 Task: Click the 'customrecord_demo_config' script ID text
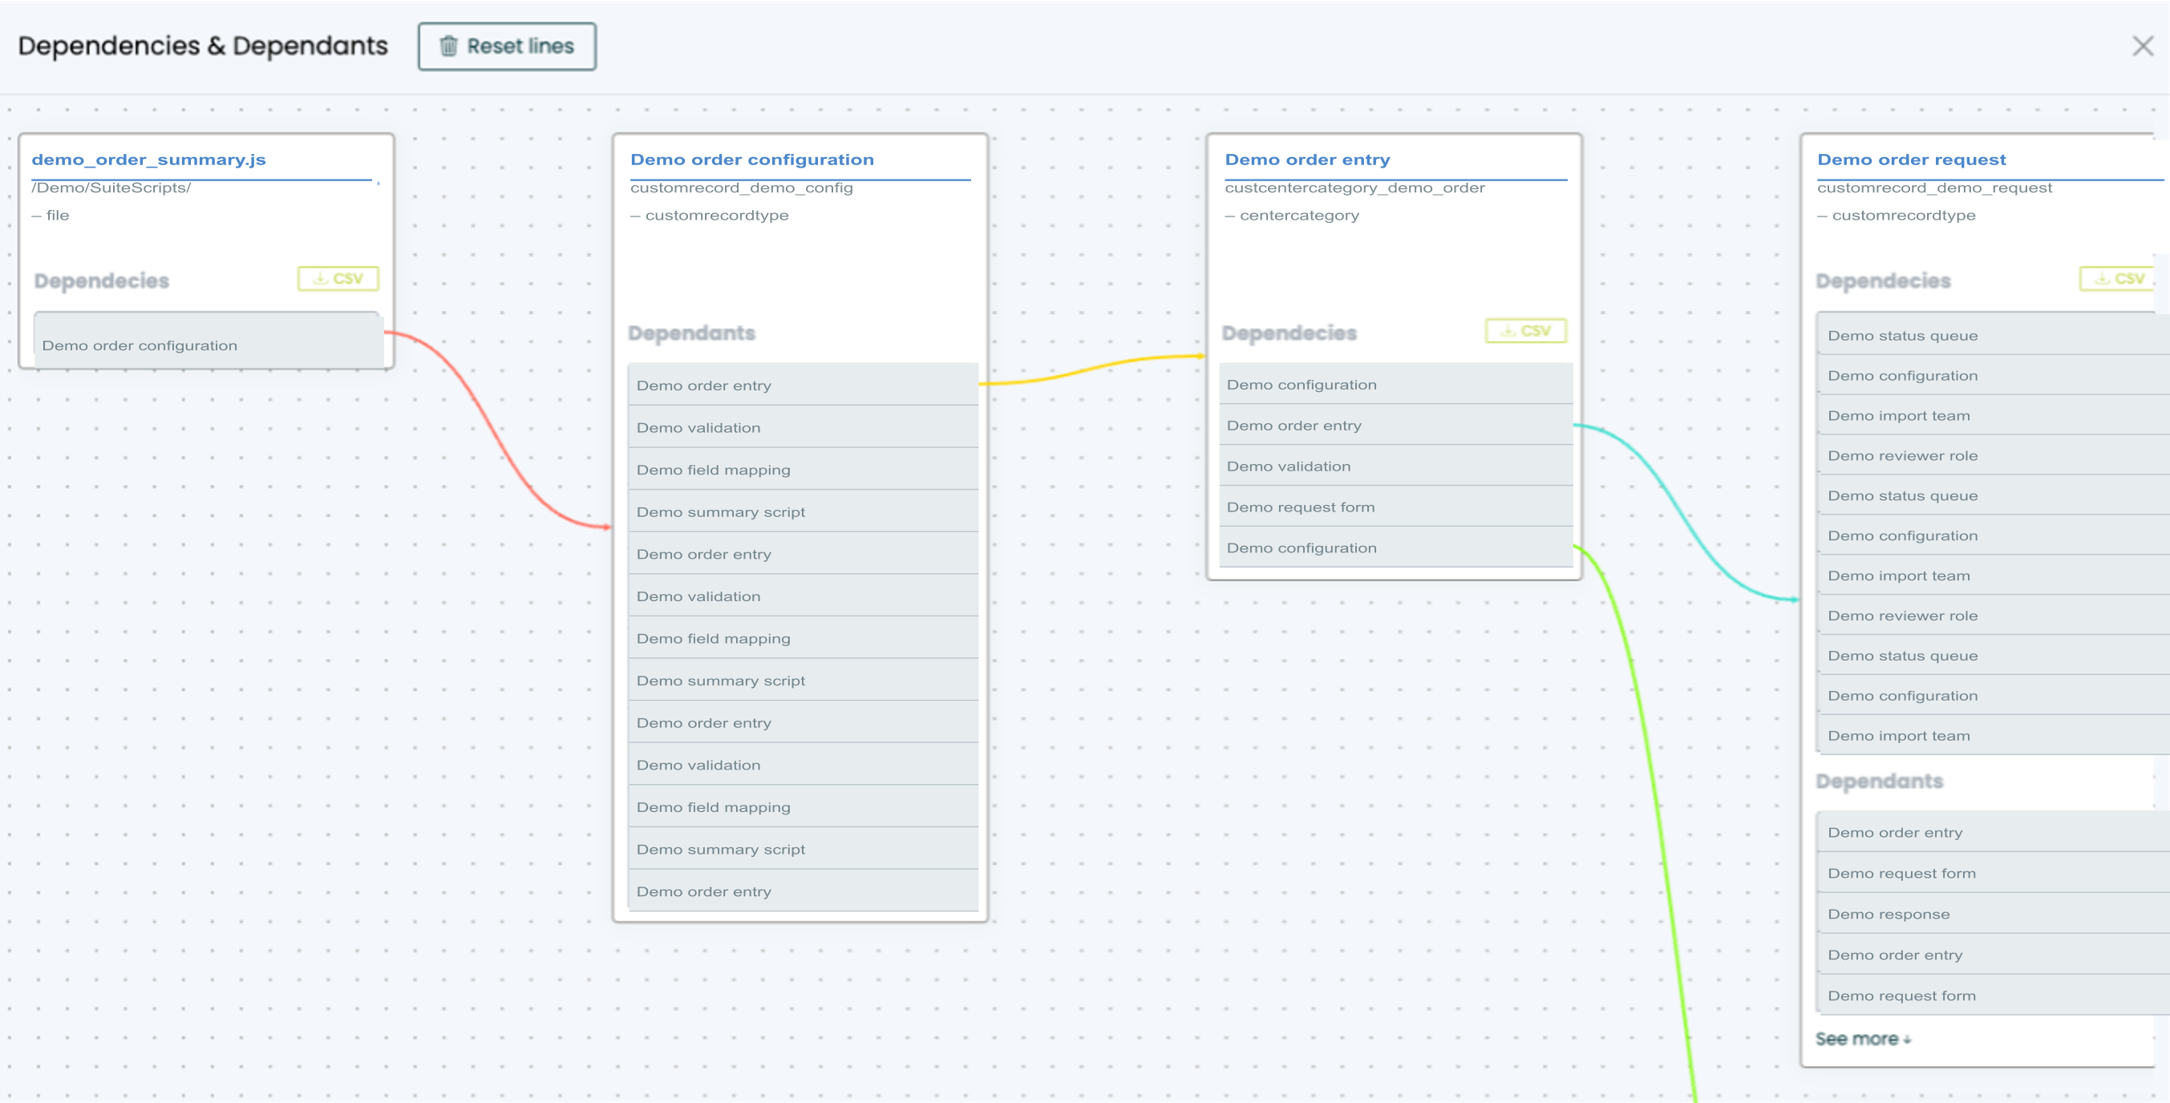(741, 188)
